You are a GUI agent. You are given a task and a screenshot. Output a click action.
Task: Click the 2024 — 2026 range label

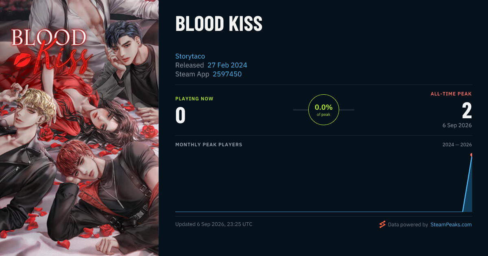(457, 145)
